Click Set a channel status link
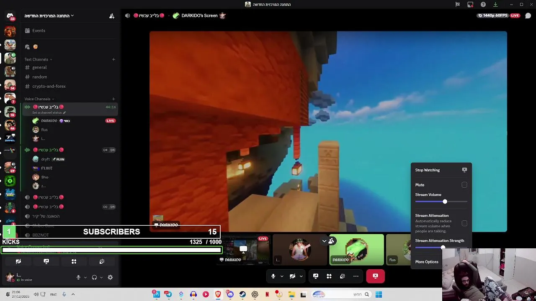This screenshot has width=536, height=301. (49, 112)
